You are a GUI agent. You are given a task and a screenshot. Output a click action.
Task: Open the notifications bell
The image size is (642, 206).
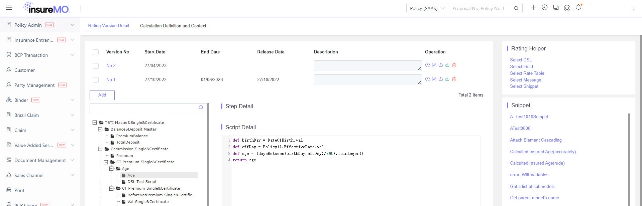(578, 7)
